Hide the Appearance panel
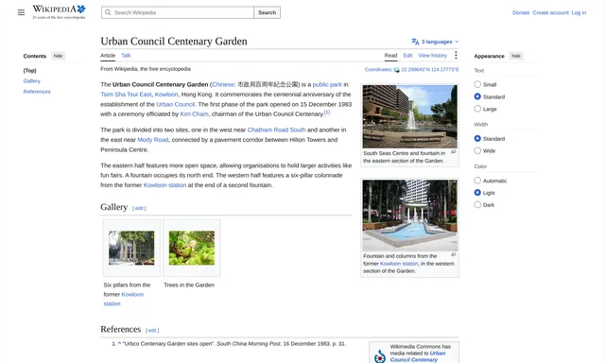Viewport: 605px width, 363px height. [x=516, y=56]
